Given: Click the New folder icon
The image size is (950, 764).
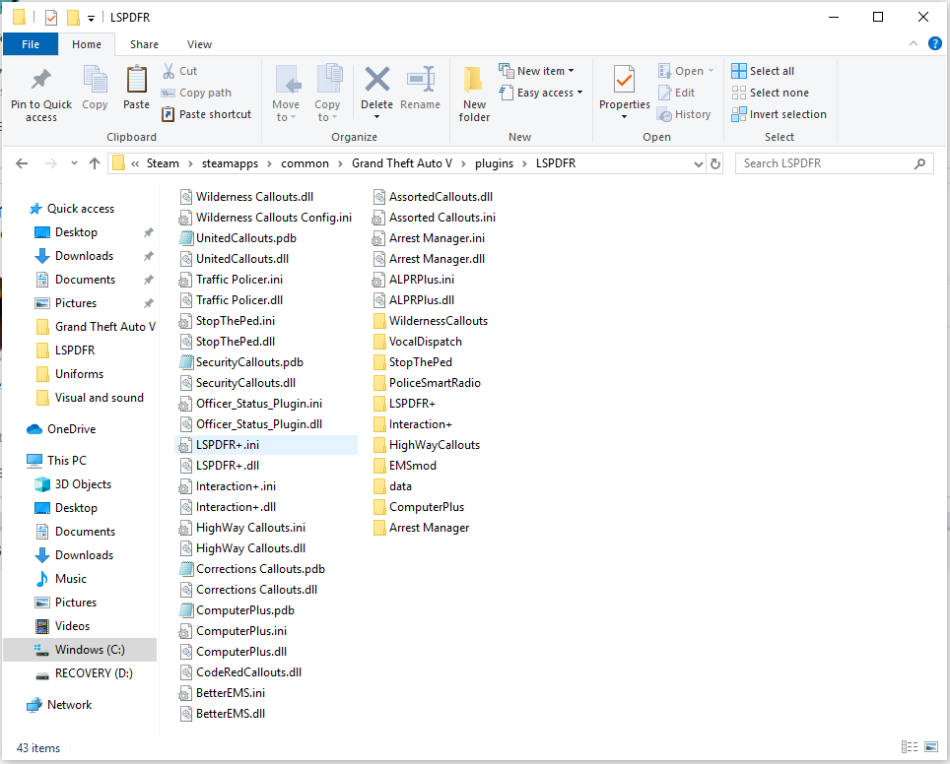Looking at the screenshot, I should [x=473, y=80].
